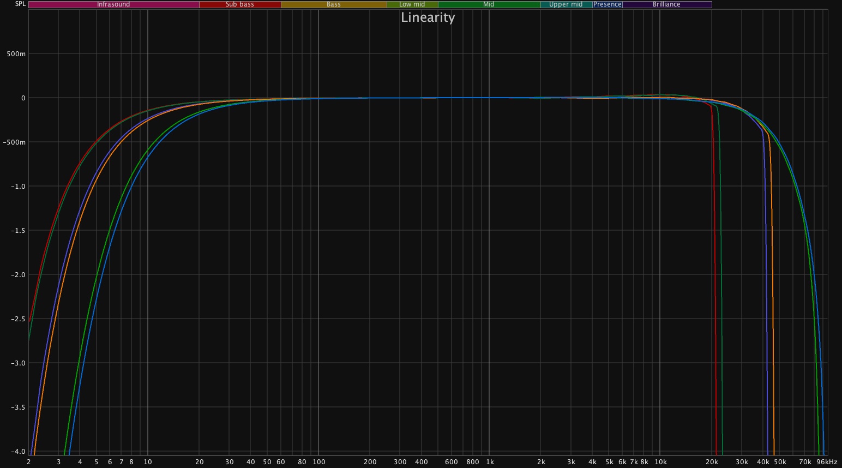842x468 pixels.
Task: Click the -1.5 vertical axis value
Action: pos(18,231)
